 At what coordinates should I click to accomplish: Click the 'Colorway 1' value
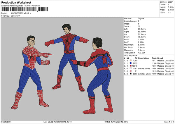pyautogui.click(x=15, y=16)
